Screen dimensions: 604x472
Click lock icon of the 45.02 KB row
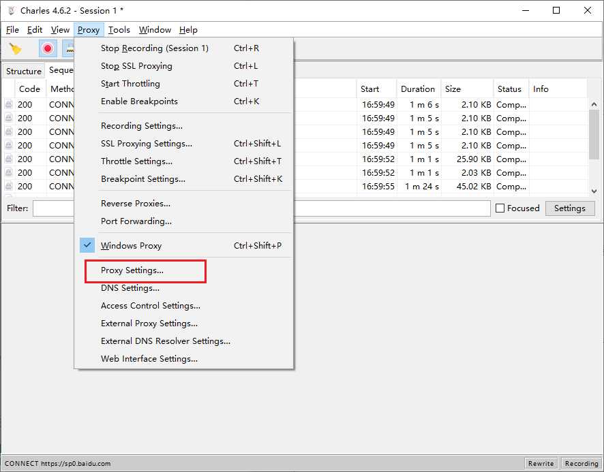pyautogui.click(x=8, y=186)
